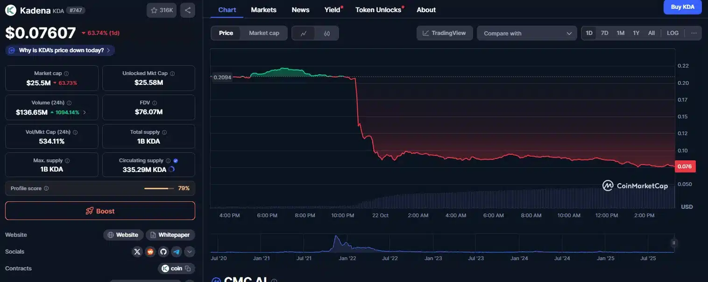Open Why is KDA's price down today
The image size is (708, 282).
[61, 50]
